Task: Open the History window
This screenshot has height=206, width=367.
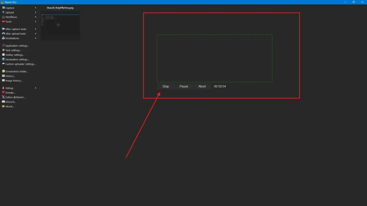Action: 10,76
